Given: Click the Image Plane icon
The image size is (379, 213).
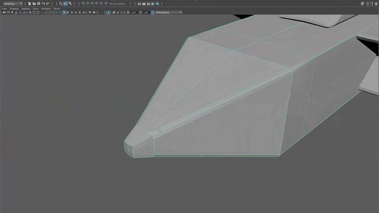Looking at the screenshot, I should click(x=20, y=12).
